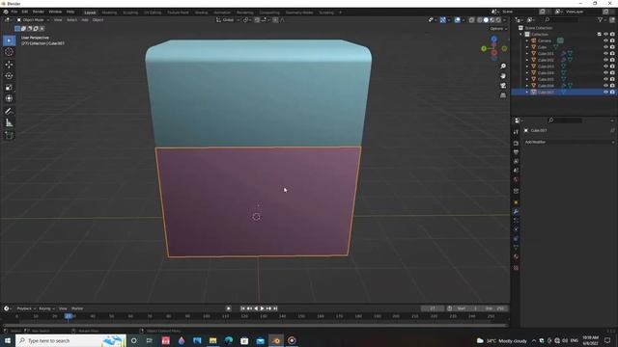Toggle X-ray display in viewport header
Viewport: 618px width, 347px height.
[x=472, y=20]
